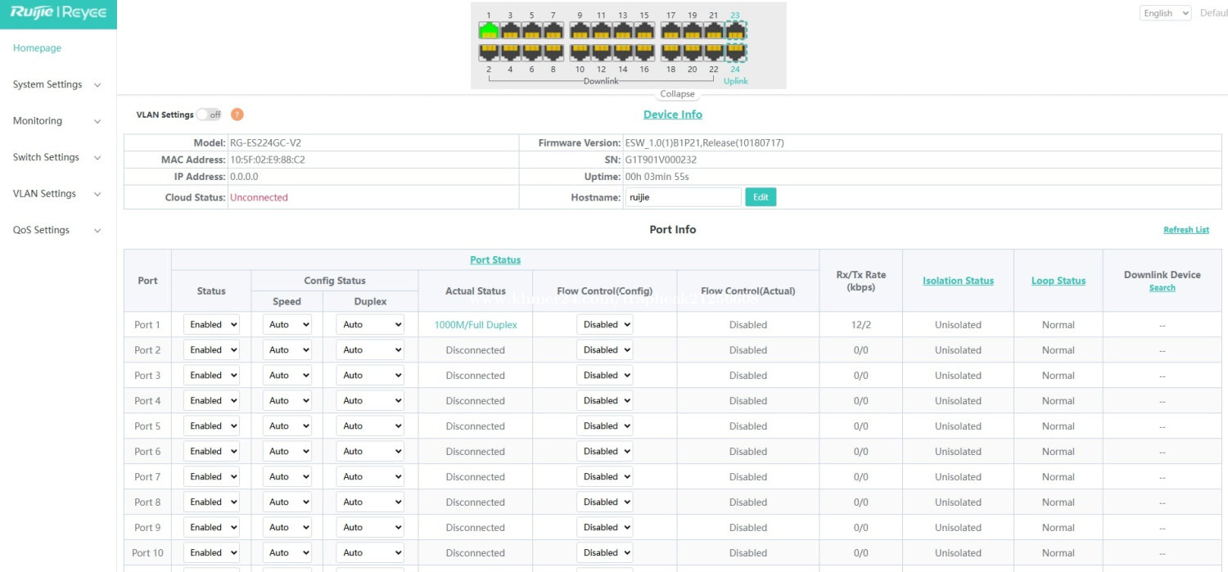The width and height of the screenshot is (1228, 572).
Task: Click the Ruijie Reyee logo
Action: pyautogui.click(x=58, y=13)
